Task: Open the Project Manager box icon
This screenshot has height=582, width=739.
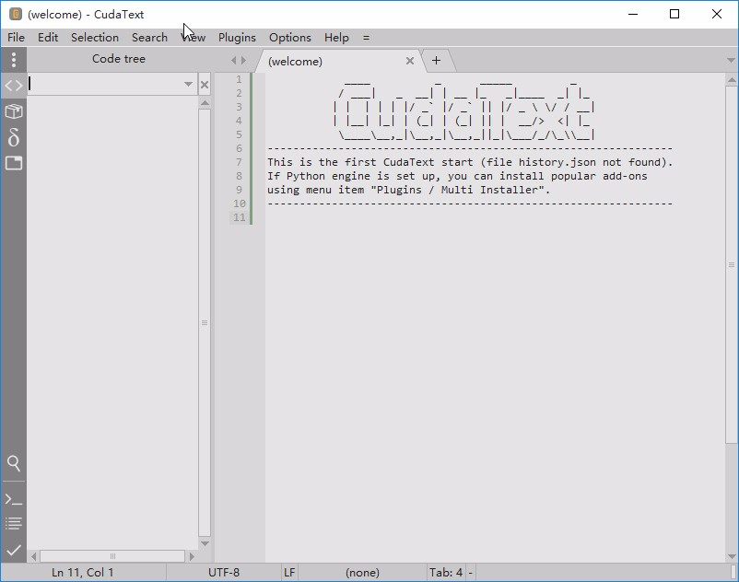Action: 14,111
